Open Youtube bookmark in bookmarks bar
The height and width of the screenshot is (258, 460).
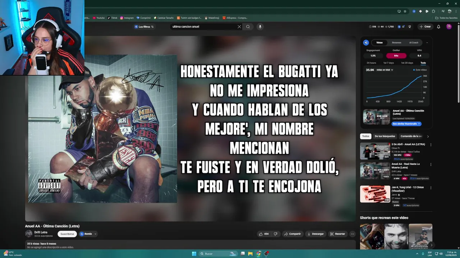[x=99, y=18]
